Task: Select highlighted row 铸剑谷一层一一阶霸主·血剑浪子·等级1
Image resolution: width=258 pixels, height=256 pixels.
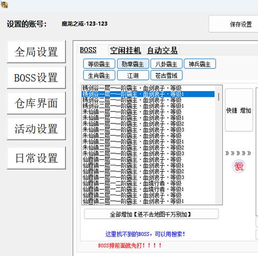Action: pyautogui.click(x=148, y=94)
